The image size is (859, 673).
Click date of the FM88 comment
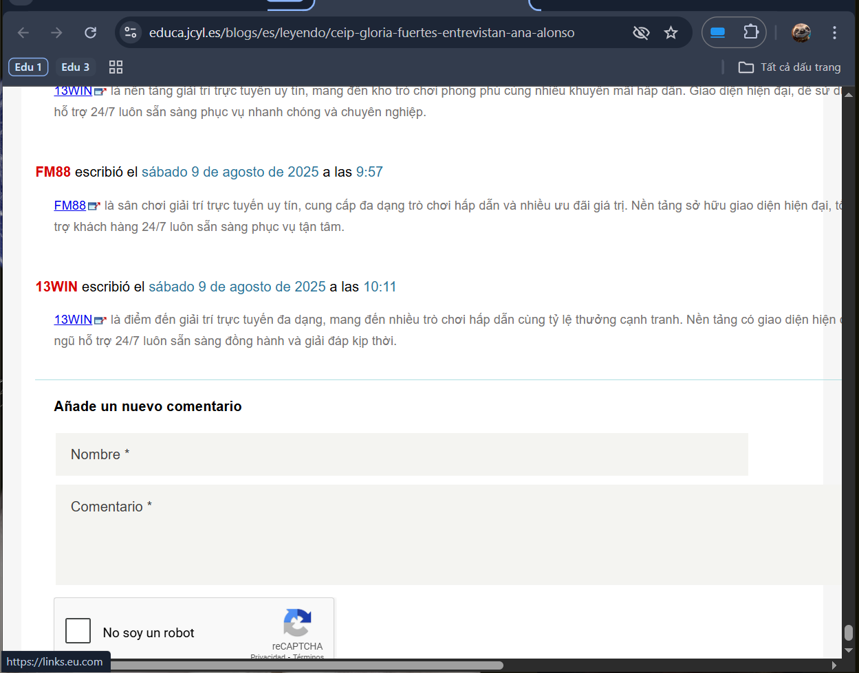click(x=230, y=172)
